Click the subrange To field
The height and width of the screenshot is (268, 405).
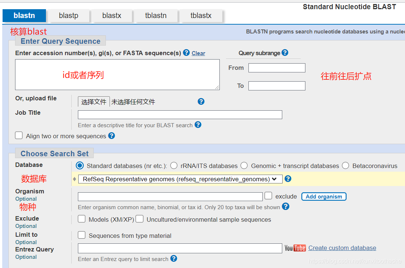[x=277, y=86]
